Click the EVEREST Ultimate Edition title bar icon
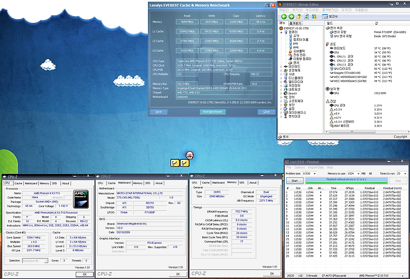 280,5
